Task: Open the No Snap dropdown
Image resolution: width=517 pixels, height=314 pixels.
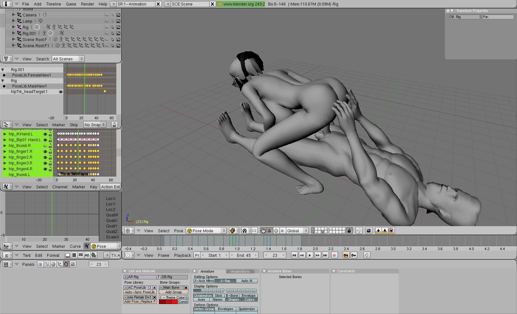Action: pos(95,125)
